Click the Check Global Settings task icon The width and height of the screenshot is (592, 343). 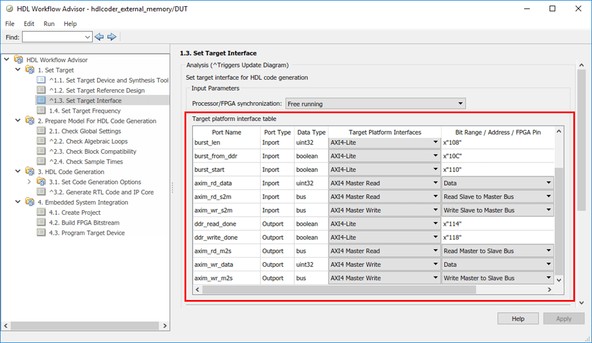(x=41, y=131)
